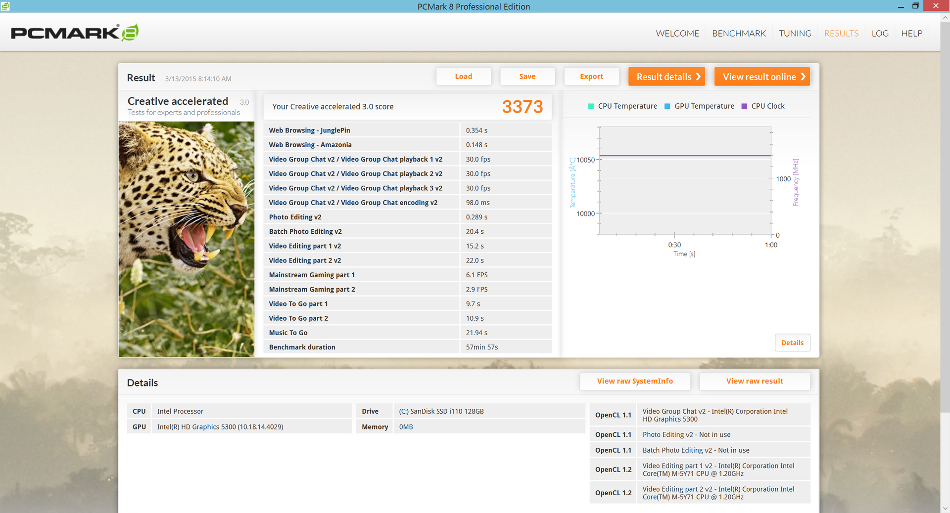Image resolution: width=950 pixels, height=513 pixels.
Task: Click the GPU Temperature legend swatch
Action: (667, 106)
